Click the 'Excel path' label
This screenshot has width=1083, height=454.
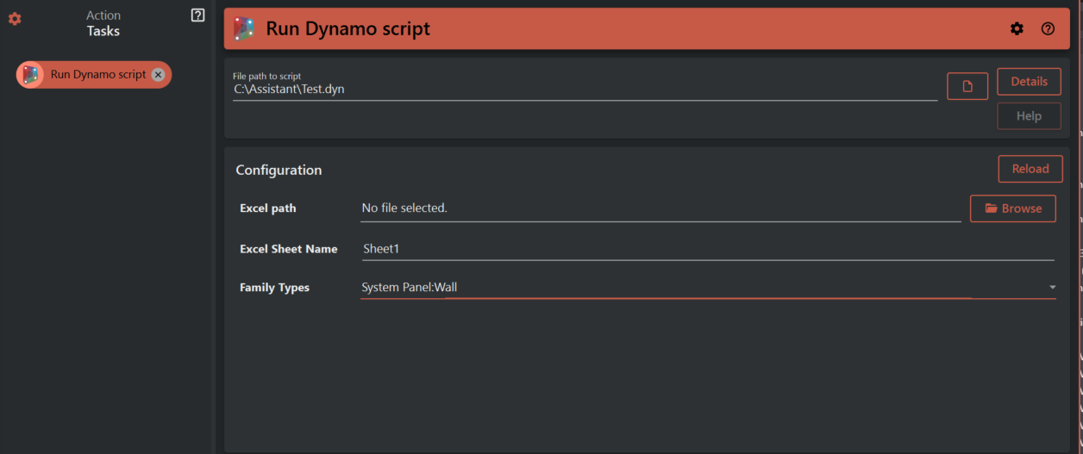click(268, 208)
